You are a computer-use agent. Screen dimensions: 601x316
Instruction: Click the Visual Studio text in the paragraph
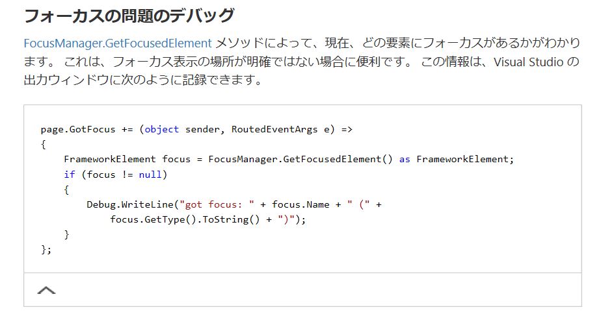[x=529, y=62]
